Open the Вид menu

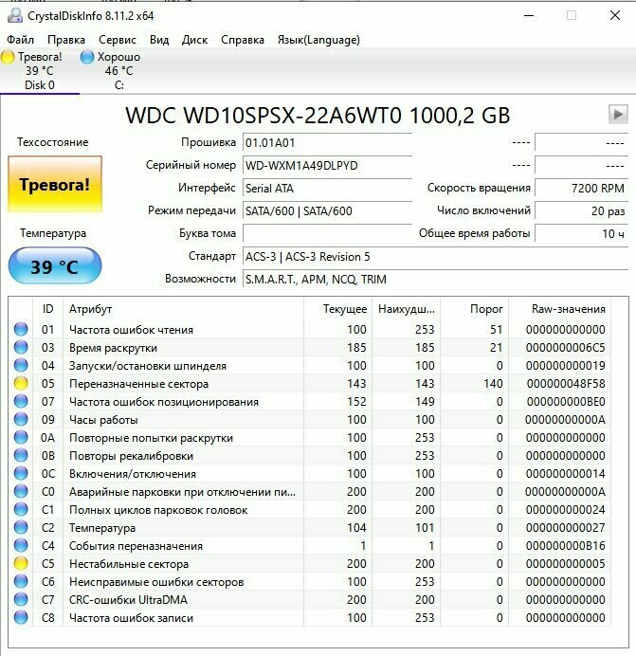[159, 40]
